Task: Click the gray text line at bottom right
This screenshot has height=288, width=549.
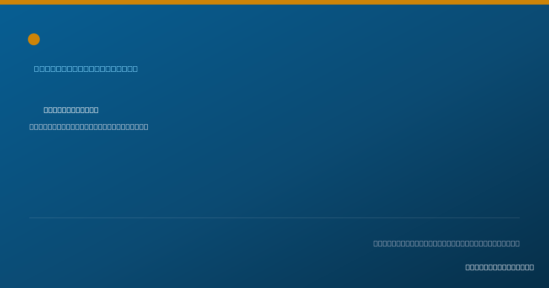Action: click(x=447, y=243)
